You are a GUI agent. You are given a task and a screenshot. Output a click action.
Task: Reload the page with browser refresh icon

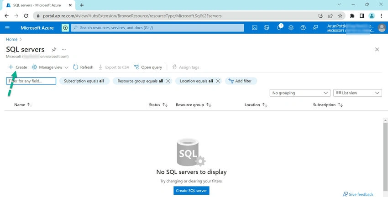(x=26, y=16)
